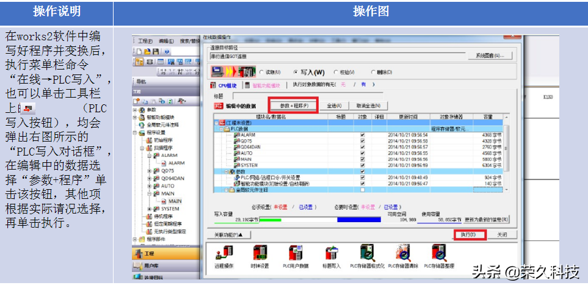Click 更新为最新的信息(R) button
This screenshot has width=588, height=288.
487,220
